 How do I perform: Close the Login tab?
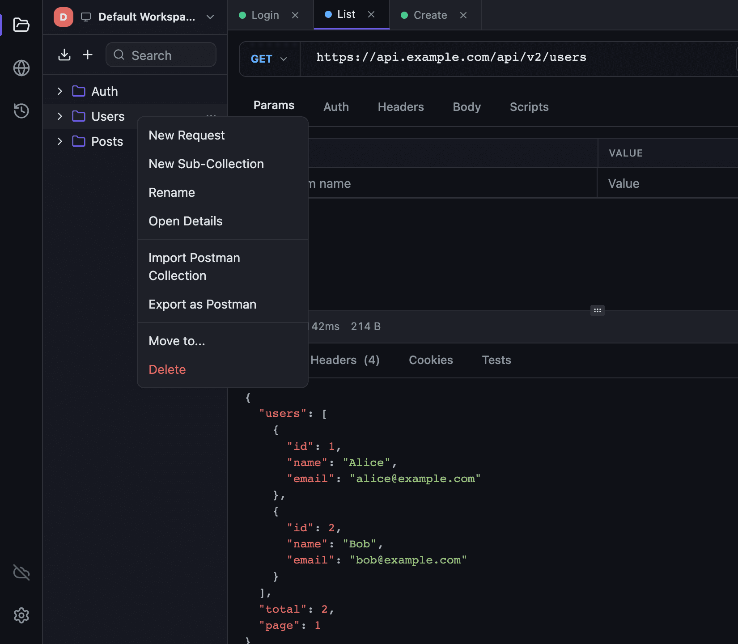[x=295, y=15]
